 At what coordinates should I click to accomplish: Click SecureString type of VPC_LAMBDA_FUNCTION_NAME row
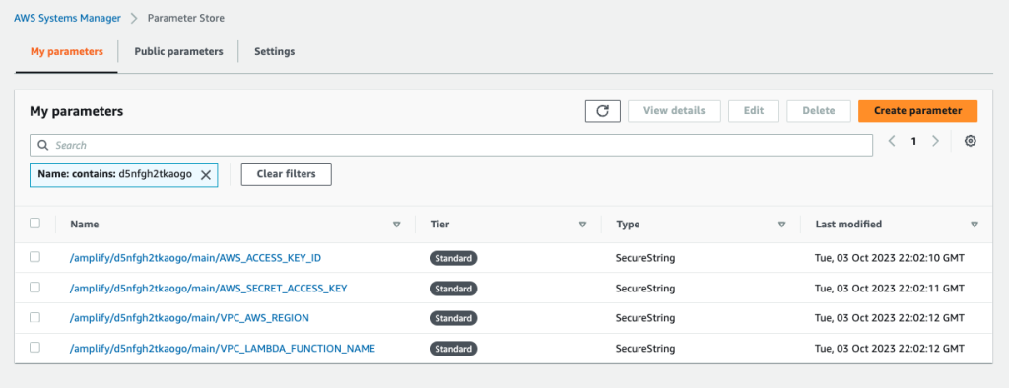[645, 348]
